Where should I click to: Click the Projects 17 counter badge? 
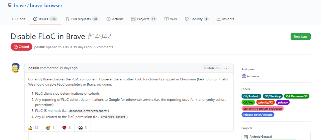pyautogui.click(x=153, y=19)
